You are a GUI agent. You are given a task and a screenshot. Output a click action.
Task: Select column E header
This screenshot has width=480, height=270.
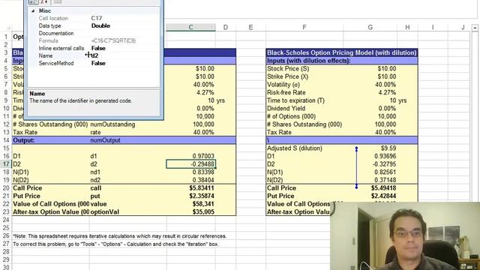tap(250, 28)
